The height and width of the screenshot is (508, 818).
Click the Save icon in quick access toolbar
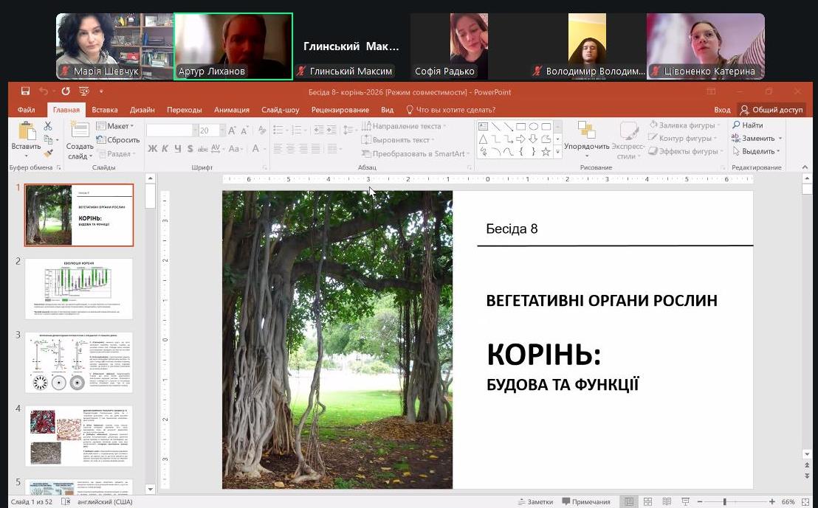(x=26, y=91)
